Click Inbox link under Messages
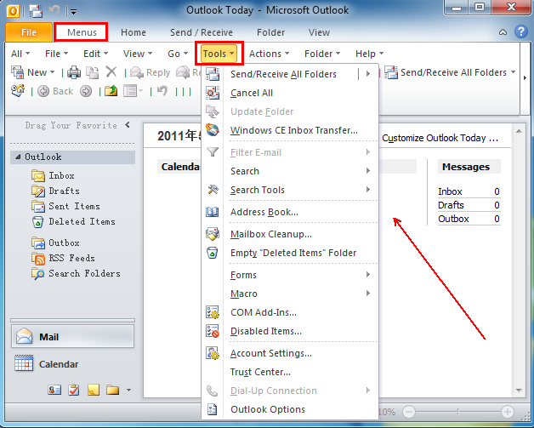This screenshot has width=534, height=428. point(450,191)
